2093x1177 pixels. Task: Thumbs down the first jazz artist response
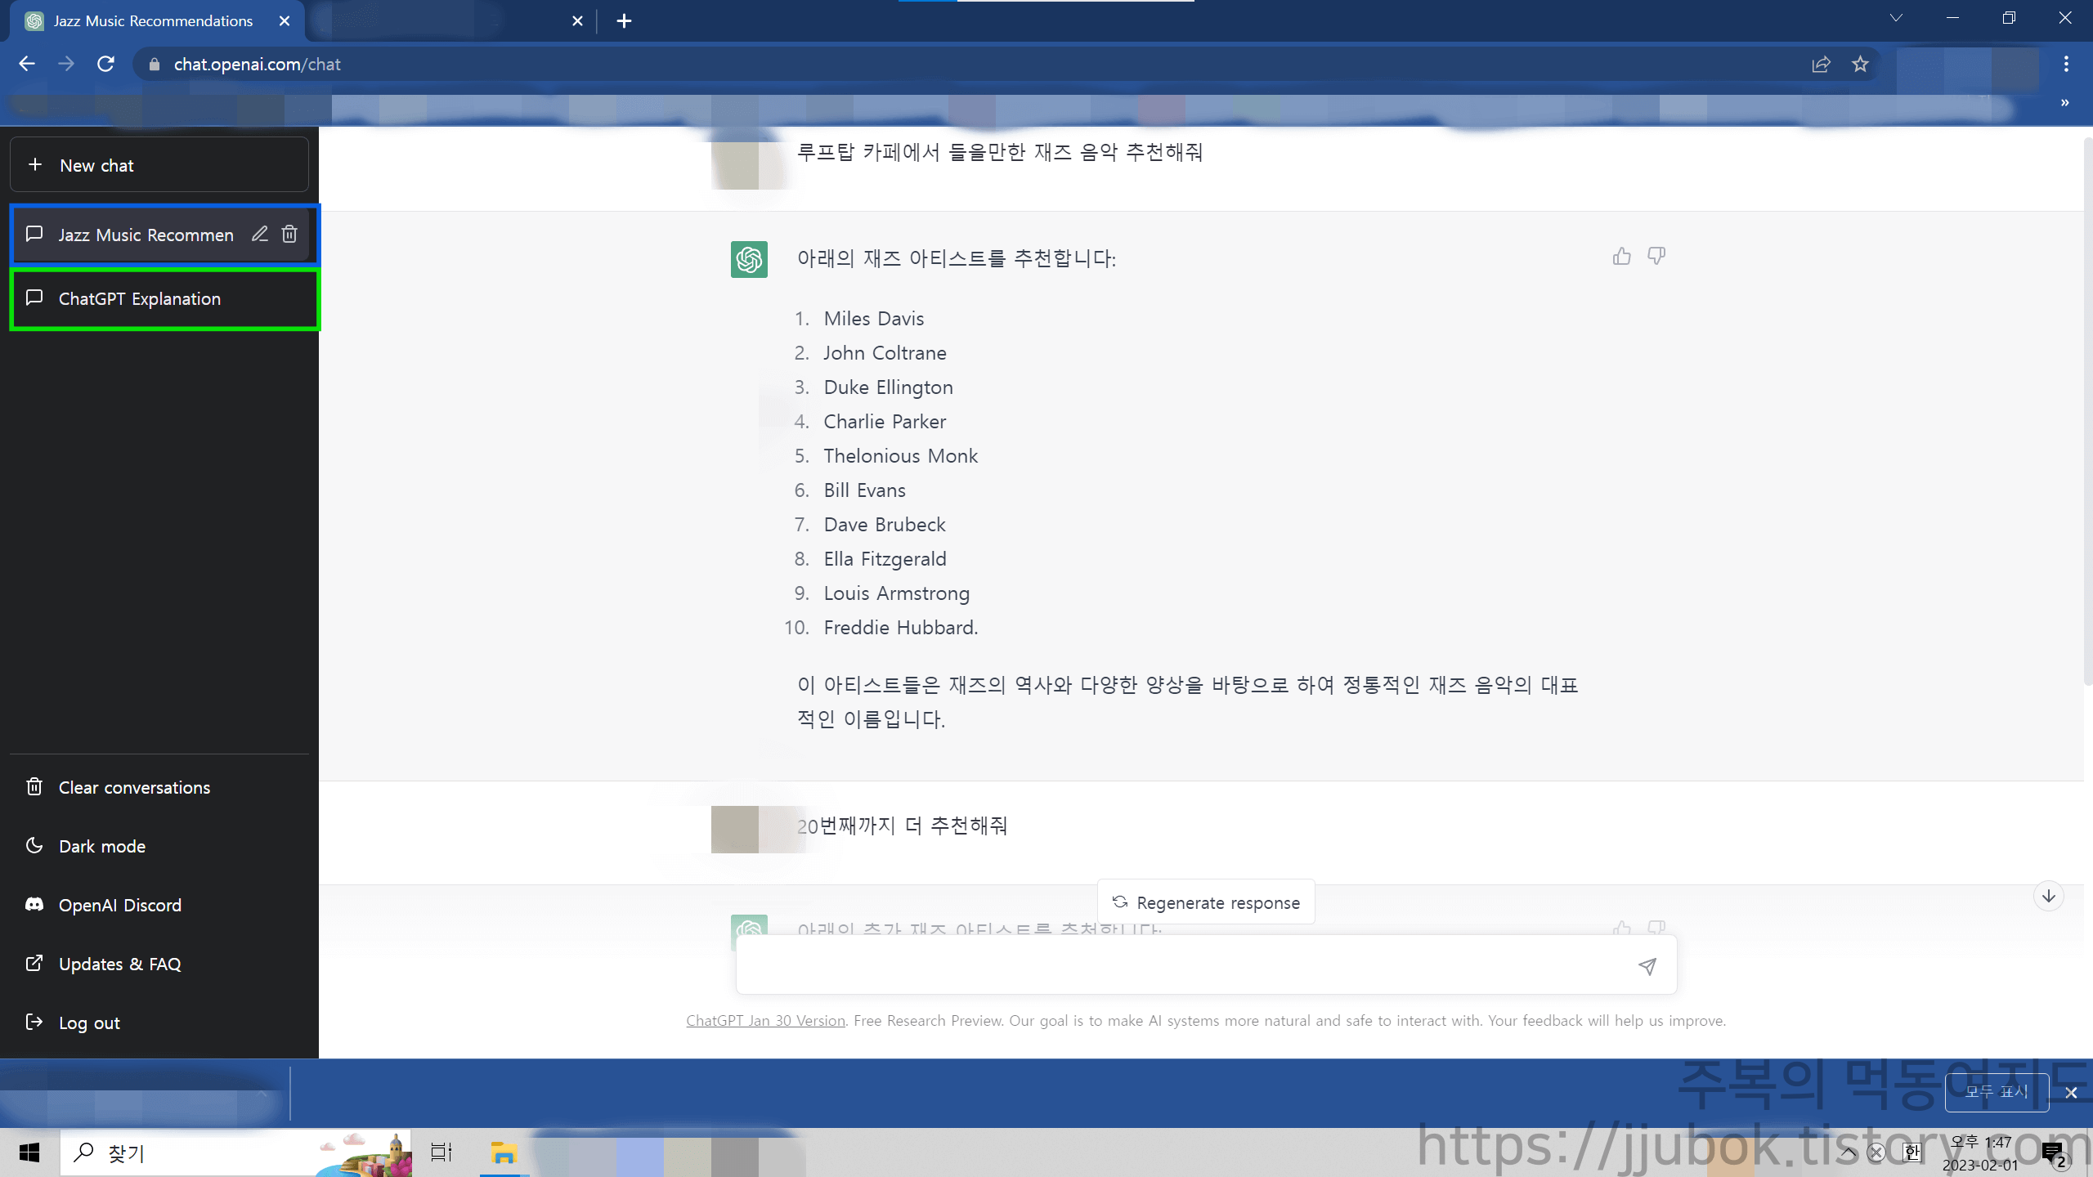1656,257
